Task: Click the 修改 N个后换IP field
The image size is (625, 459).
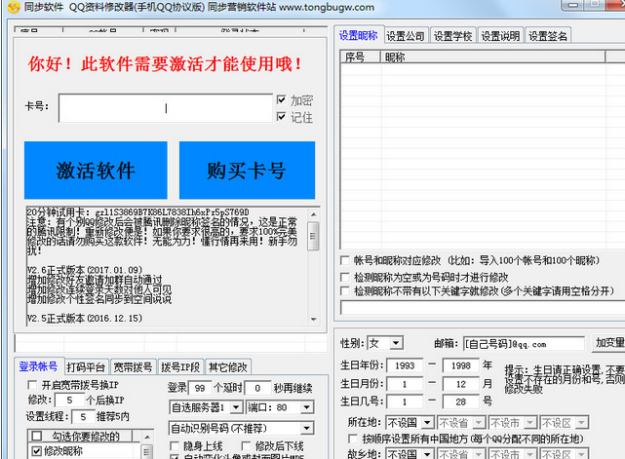Action: coord(69,400)
